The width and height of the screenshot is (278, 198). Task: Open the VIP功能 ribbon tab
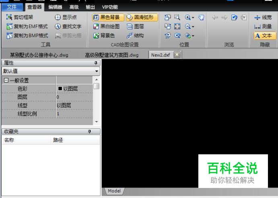[110, 7]
